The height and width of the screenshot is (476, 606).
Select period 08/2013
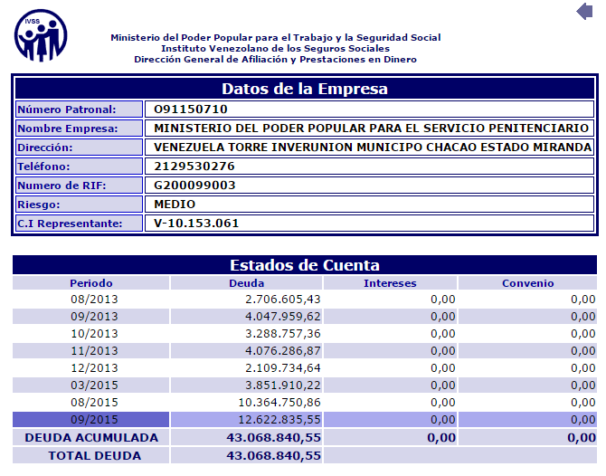[94, 300]
